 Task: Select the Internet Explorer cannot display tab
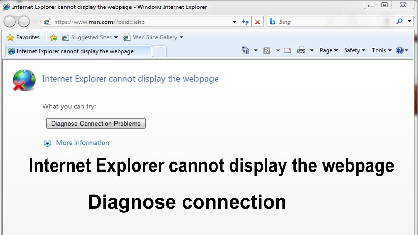tap(78, 51)
